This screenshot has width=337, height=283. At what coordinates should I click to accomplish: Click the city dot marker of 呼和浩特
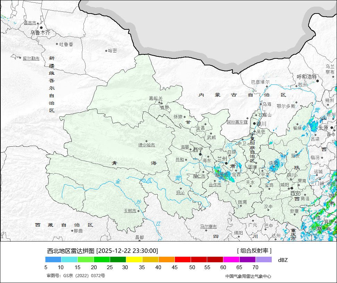pyautogui.click(x=318, y=81)
